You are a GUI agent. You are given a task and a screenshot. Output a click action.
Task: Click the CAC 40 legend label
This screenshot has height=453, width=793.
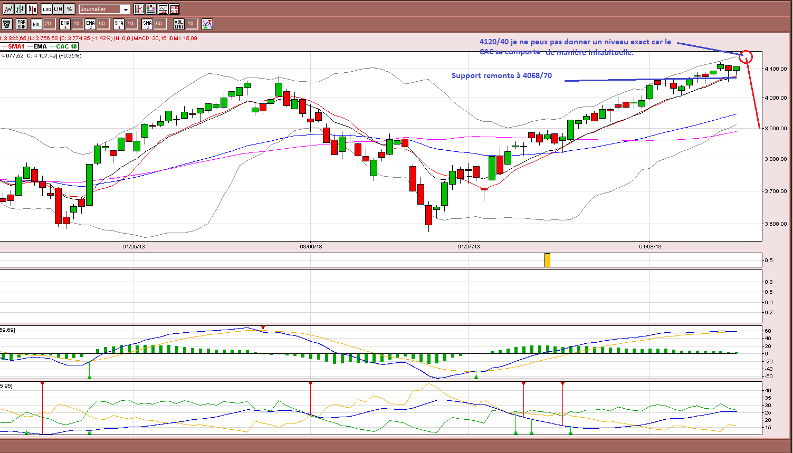coord(66,46)
